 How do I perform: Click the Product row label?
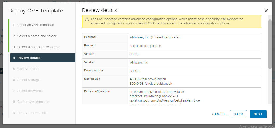pyautogui.click(x=89, y=45)
